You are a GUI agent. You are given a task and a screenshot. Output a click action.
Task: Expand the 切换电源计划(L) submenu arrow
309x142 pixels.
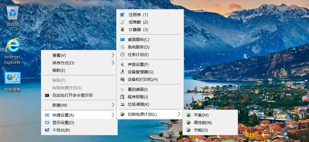179,114
